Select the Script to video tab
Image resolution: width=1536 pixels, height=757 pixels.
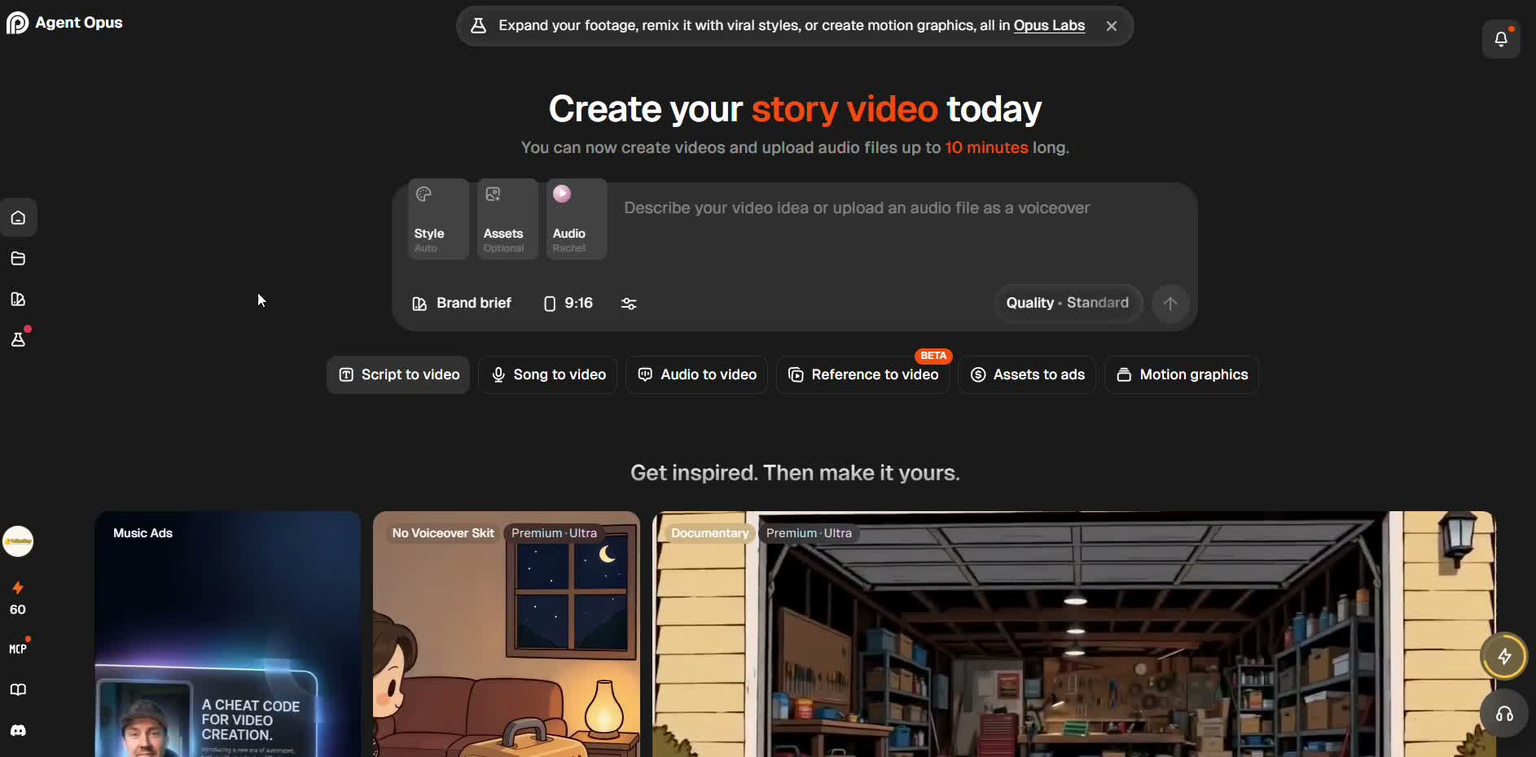[398, 374]
